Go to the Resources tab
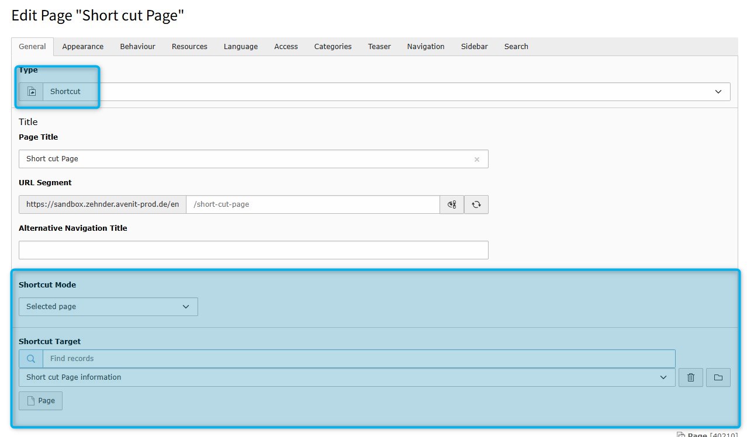The height and width of the screenshot is (437, 747). click(189, 47)
